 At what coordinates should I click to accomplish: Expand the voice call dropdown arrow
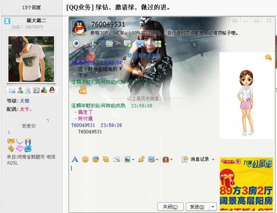(x=99, y=44)
